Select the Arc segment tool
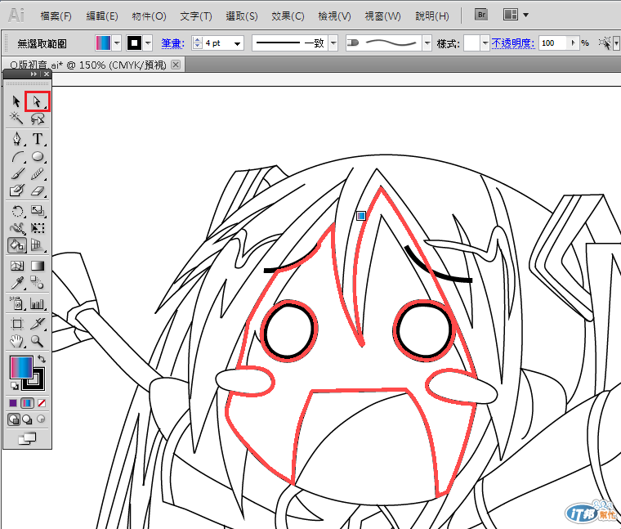 point(17,156)
